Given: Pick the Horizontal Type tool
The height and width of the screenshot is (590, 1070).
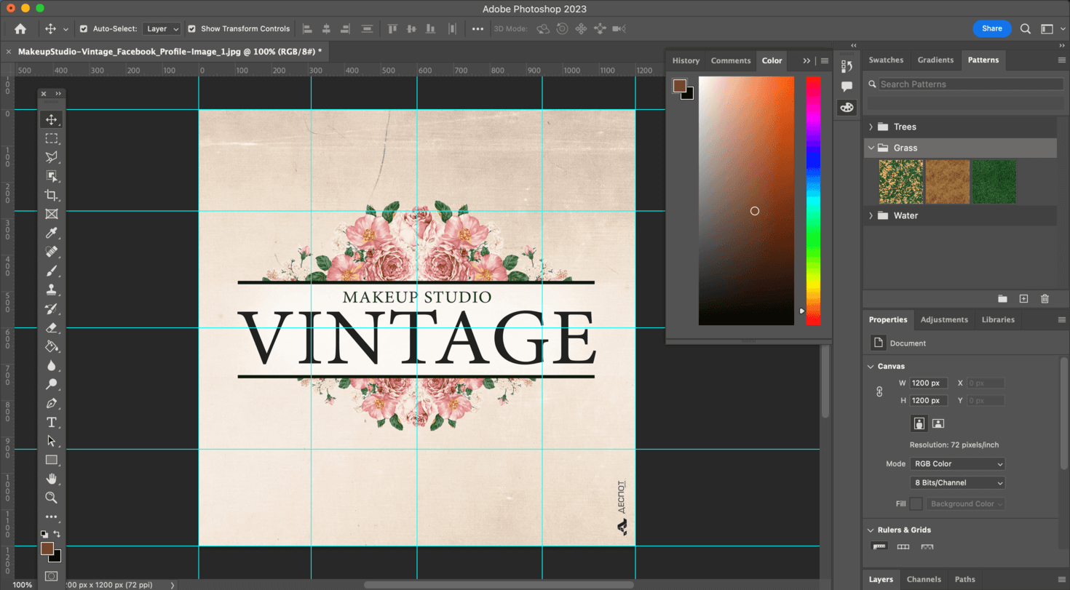Looking at the screenshot, I should click(51, 422).
